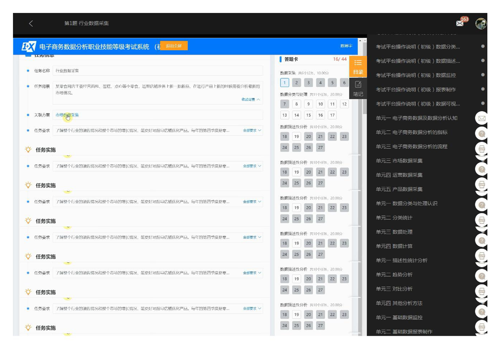Image resolution: width=500 pixels, height=353 pixels.
Task: Click the first floating envelope message icon
Action: [x=482, y=118]
